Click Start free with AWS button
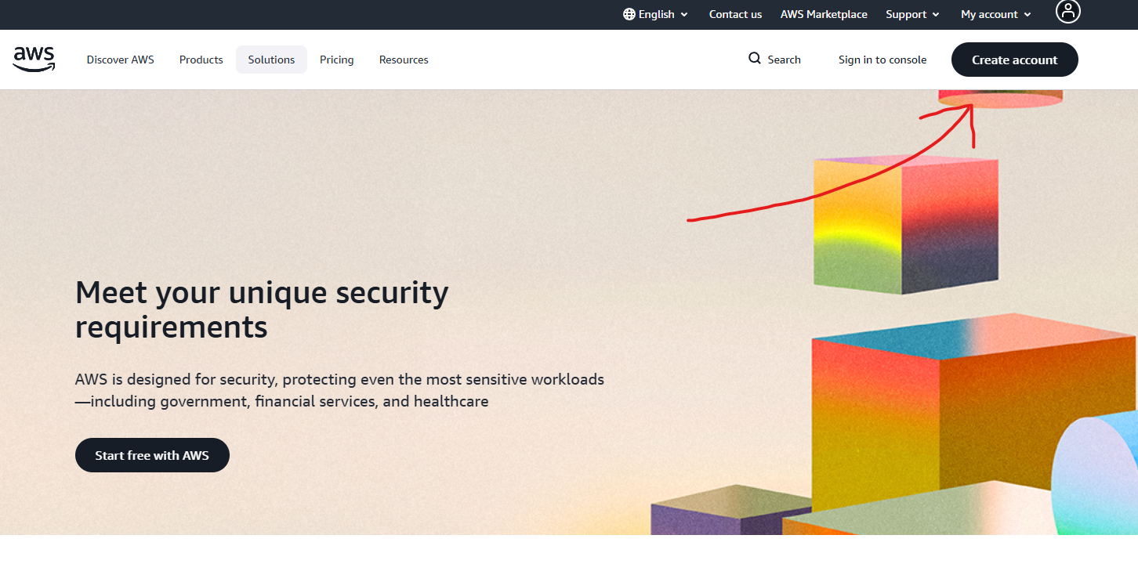The image size is (1138, 564). pos(152,455)
